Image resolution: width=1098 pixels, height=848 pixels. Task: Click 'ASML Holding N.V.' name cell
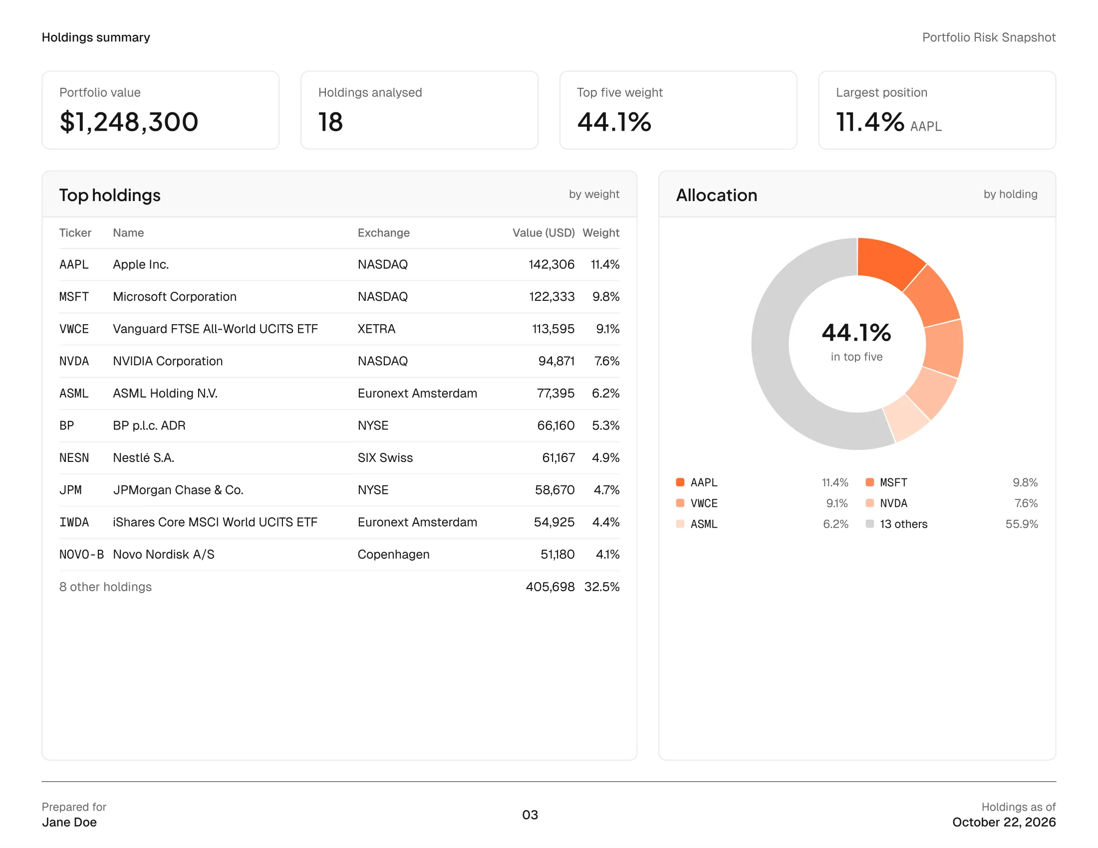coord(165,393)
